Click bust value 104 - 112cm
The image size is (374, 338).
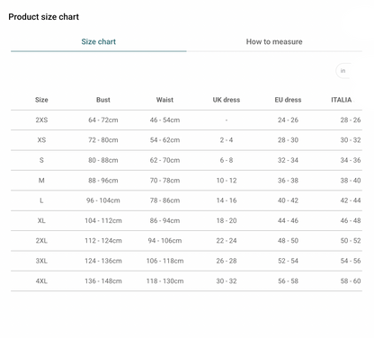(103, 220)
